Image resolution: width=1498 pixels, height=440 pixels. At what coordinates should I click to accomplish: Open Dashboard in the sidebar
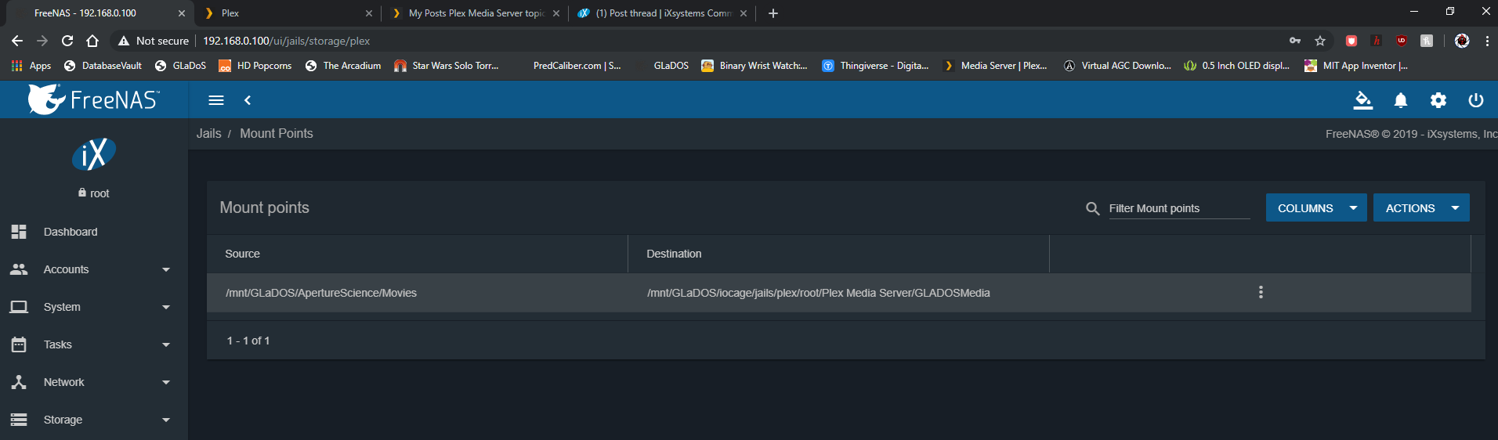pos(71,232)
